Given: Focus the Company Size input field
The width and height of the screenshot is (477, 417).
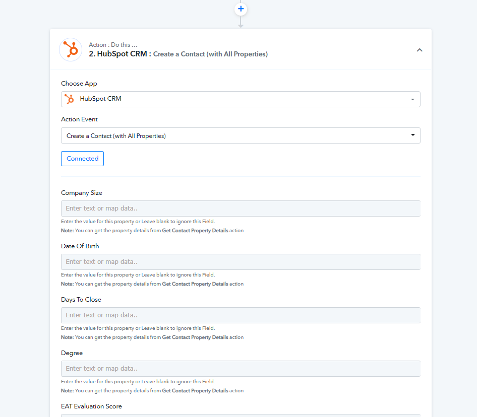Looking at the screenshot, I should 241,208.
